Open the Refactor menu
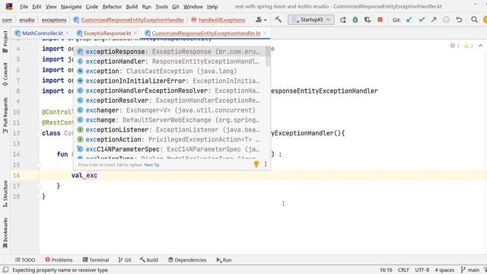The image size is (487, 274). [112, 7]
